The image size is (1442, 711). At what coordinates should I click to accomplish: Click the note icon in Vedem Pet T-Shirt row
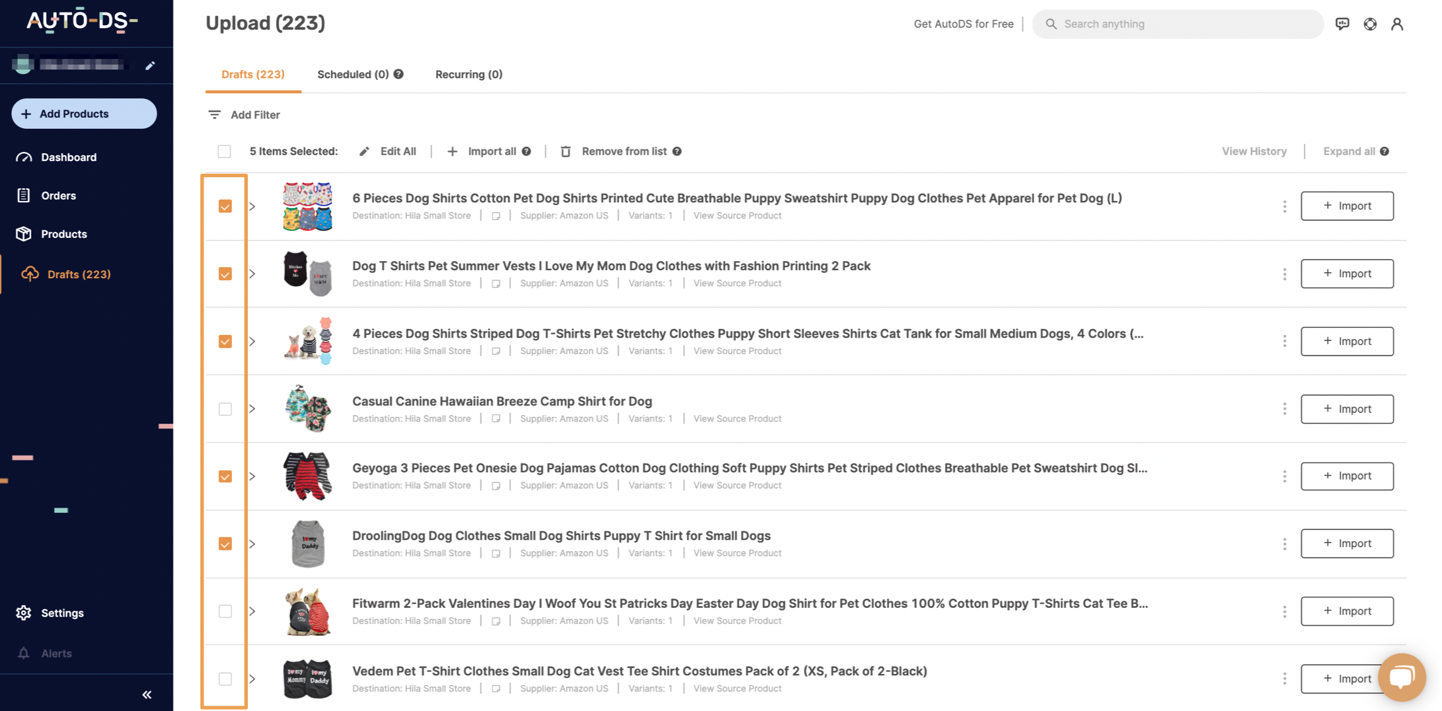click(496, 689)
